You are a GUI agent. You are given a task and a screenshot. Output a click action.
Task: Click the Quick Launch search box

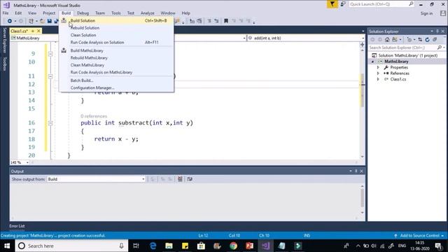(381, 4)
